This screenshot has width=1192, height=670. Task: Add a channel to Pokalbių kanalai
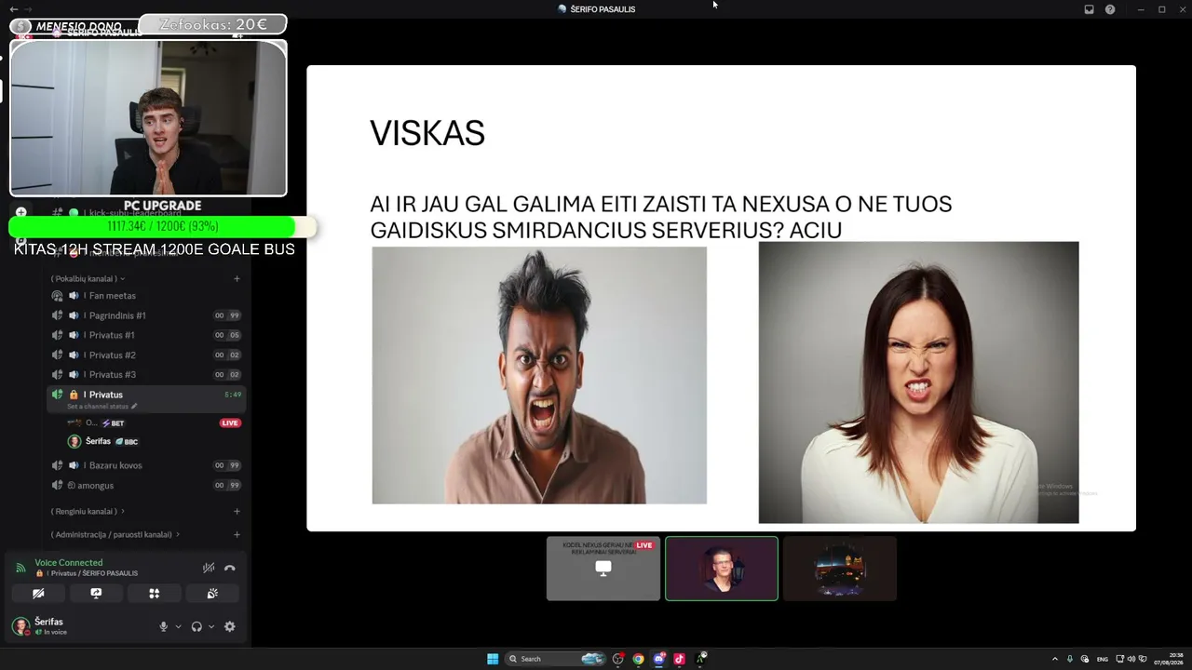(x=237, y=278)
